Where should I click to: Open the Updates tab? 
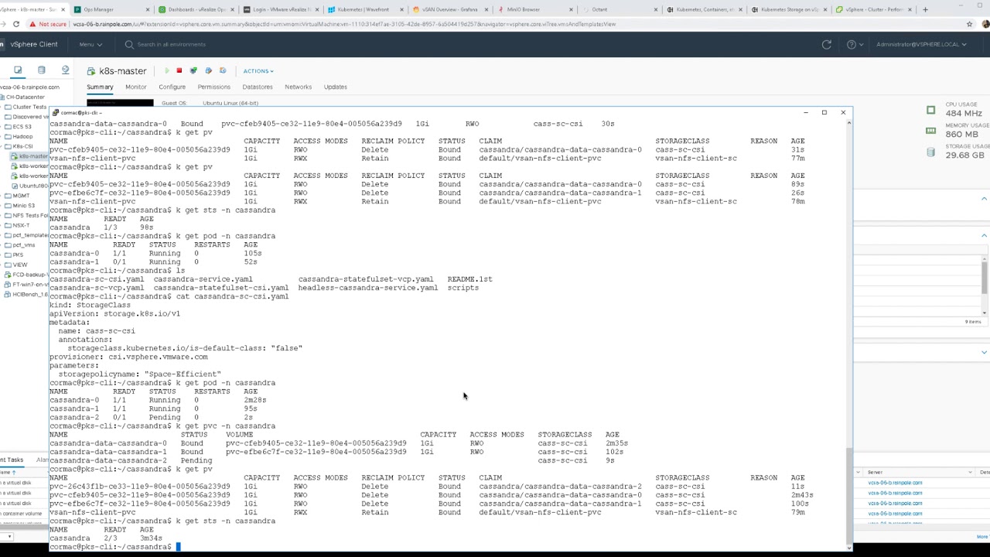(x=335, y=87)
